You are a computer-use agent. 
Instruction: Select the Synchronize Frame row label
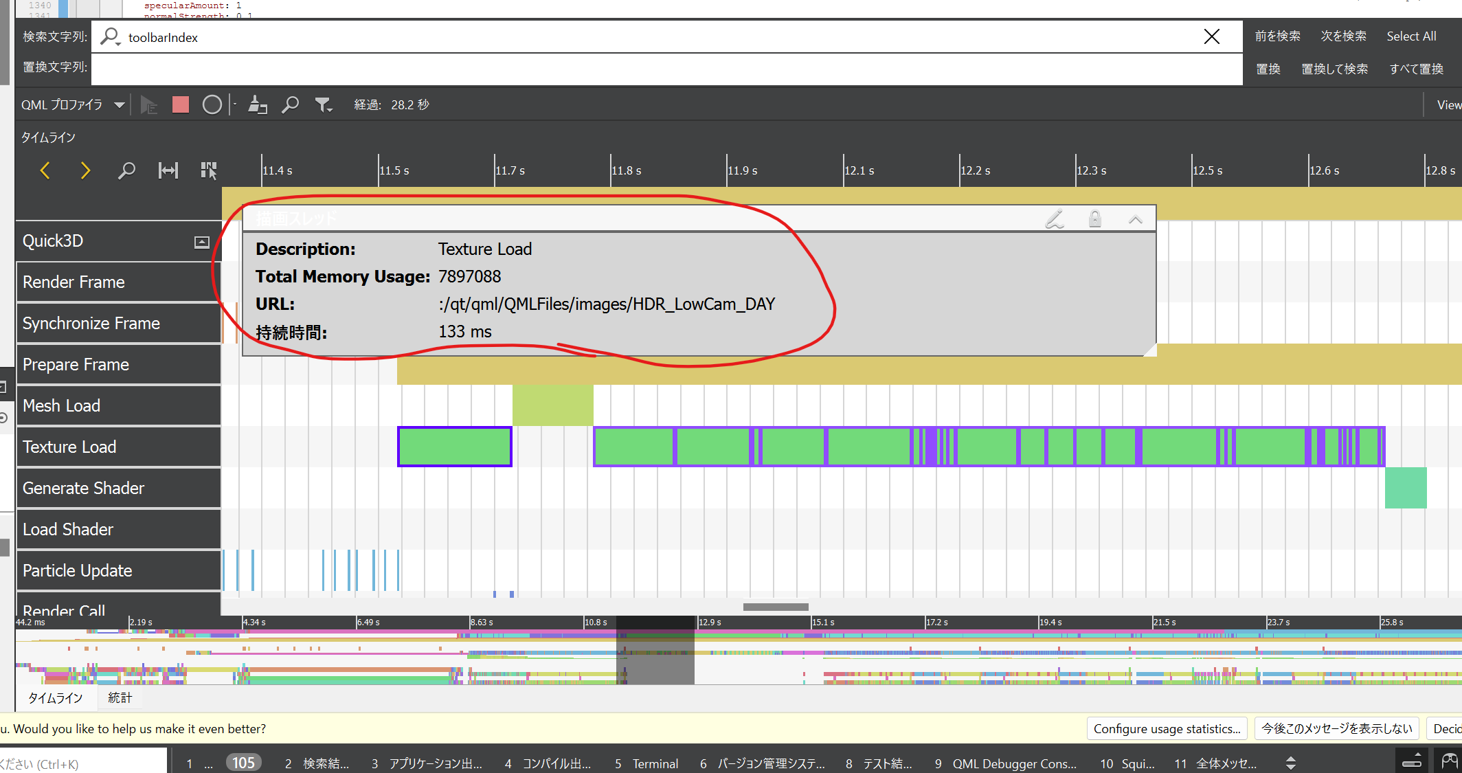tap(118, 323)
